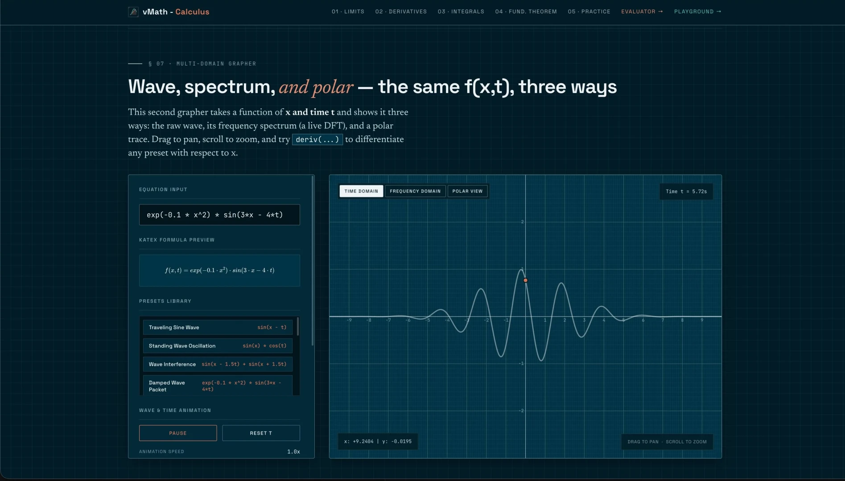Click the vMath logo icon
Screen dimensions: 845x481
click(x=133, y=12)
